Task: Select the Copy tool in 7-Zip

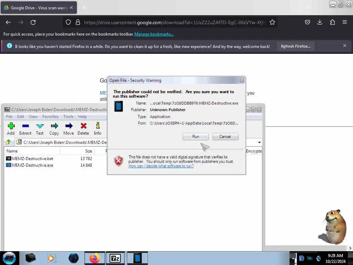Action: coord(54,129)
